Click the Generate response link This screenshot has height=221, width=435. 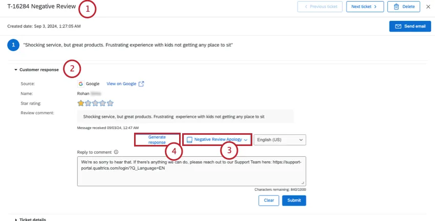point(157,139)
